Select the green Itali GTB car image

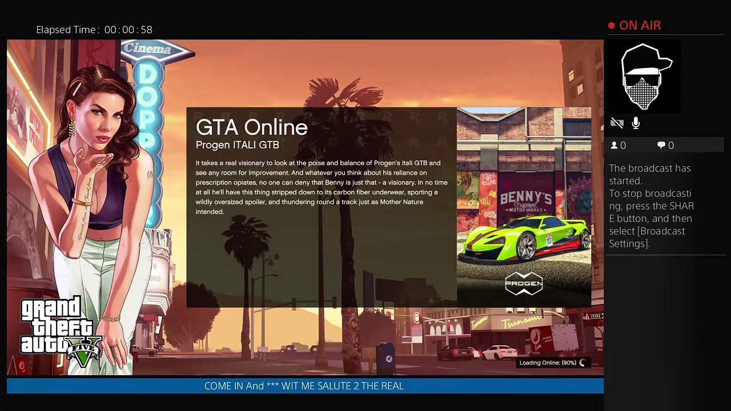click(525, 240)
